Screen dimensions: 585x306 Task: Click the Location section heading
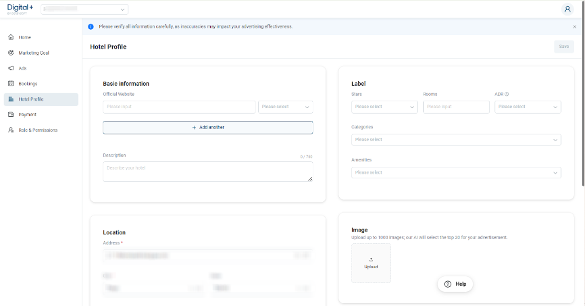114,232
